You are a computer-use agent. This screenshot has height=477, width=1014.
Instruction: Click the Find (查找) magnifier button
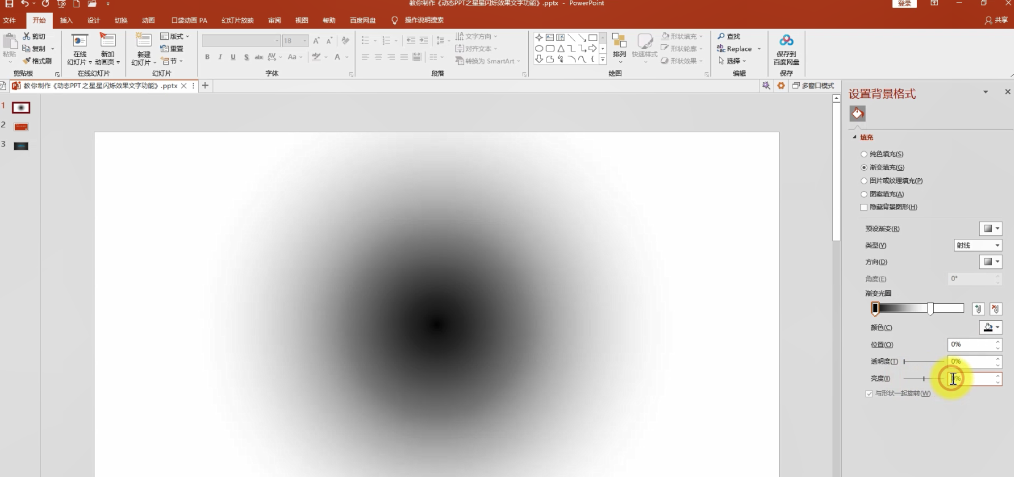tap(729, 36)
